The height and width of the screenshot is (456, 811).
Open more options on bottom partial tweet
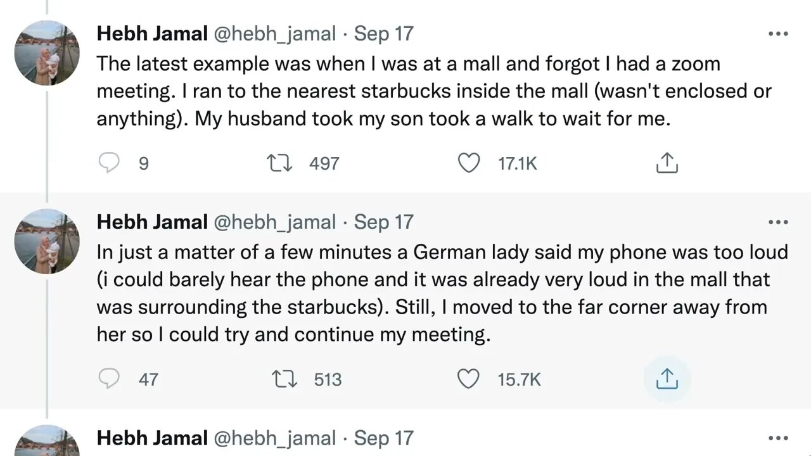tap(777, 438)
